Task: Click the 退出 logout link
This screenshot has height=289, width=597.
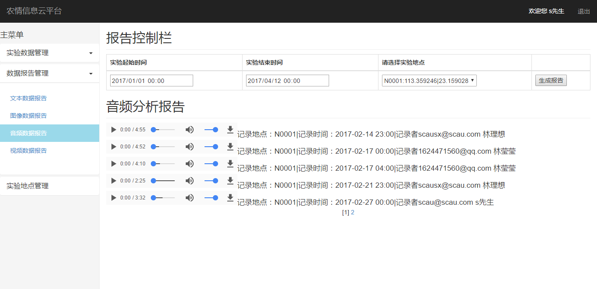Action: 584,11
